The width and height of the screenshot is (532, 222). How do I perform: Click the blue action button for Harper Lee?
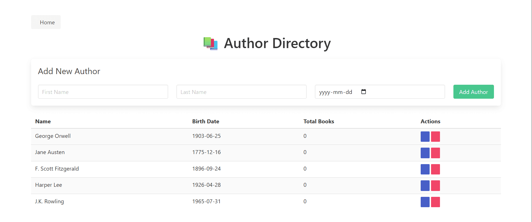(425, 186)
